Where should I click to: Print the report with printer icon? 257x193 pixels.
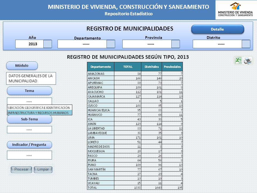[248, 61]
